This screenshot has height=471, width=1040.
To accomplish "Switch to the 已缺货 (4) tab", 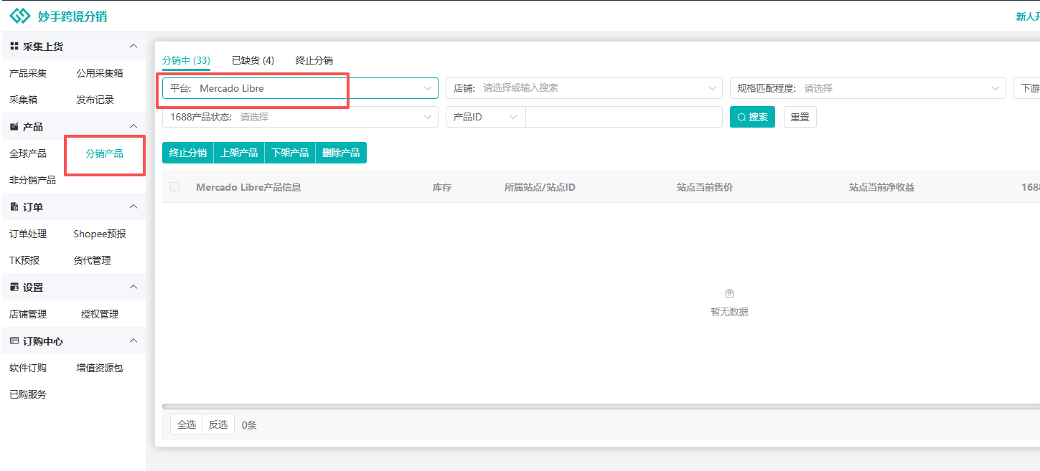I will click(253, 61).
